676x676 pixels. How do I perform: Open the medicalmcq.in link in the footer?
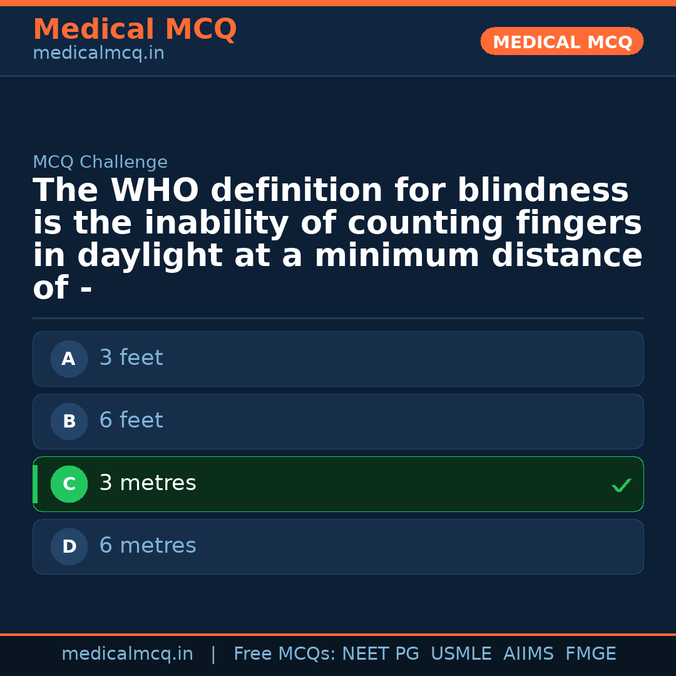click(127, 654)
